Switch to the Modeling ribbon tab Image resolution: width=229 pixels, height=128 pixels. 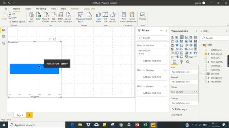tap(41, 9)
